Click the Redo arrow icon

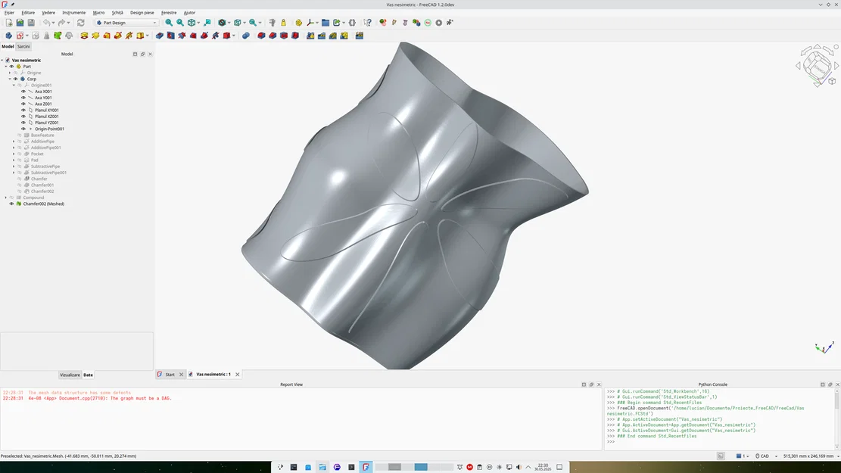click(61, 23)
